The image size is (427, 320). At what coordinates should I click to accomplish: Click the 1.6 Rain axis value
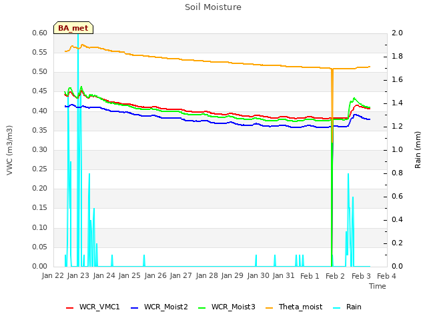click(x=398, y=80)
